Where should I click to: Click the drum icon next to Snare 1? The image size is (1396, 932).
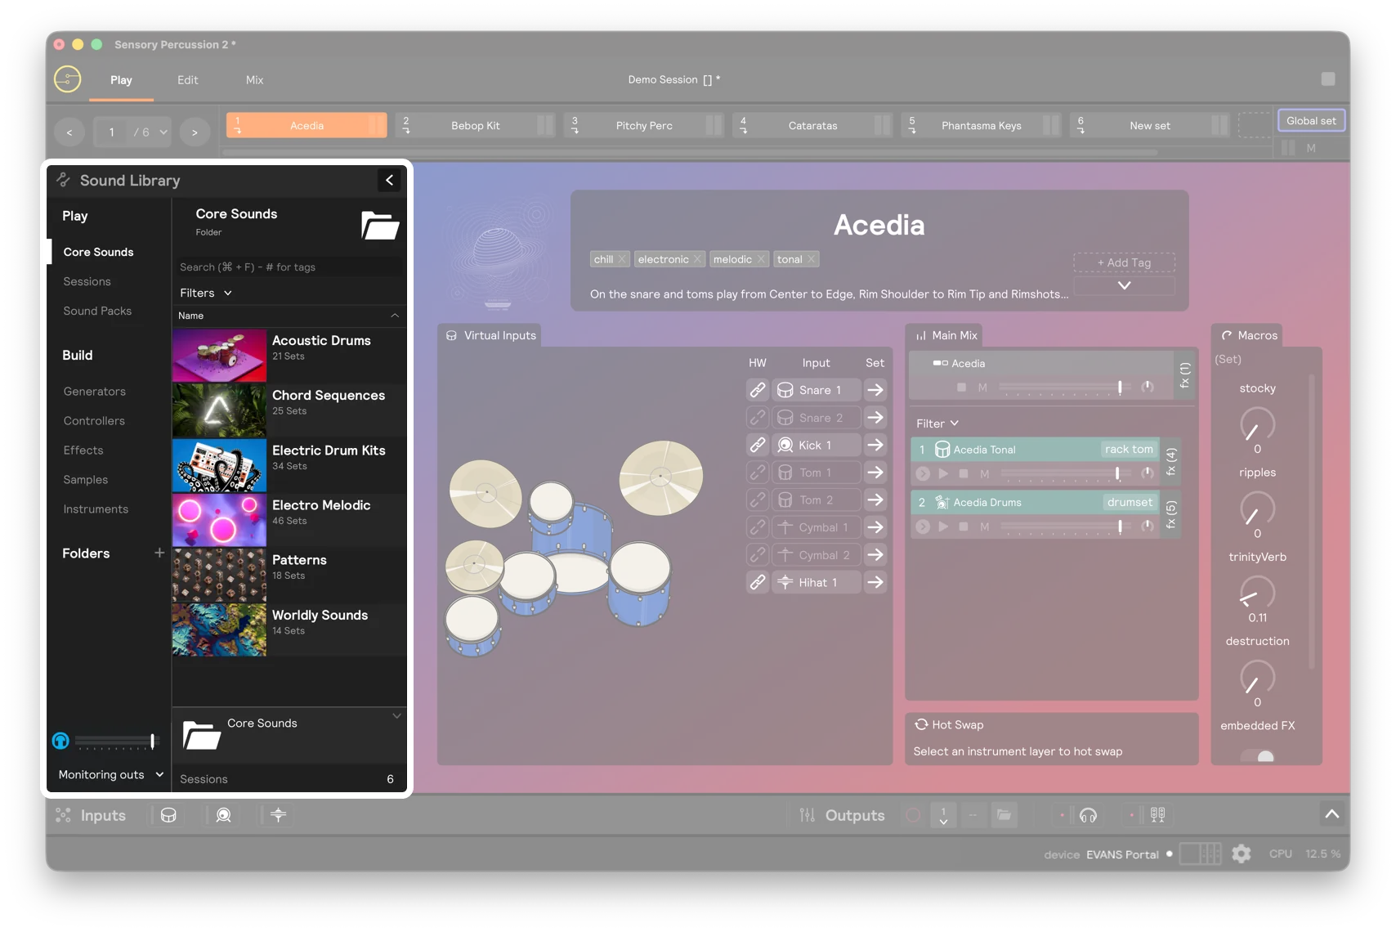tap(785, 390)
